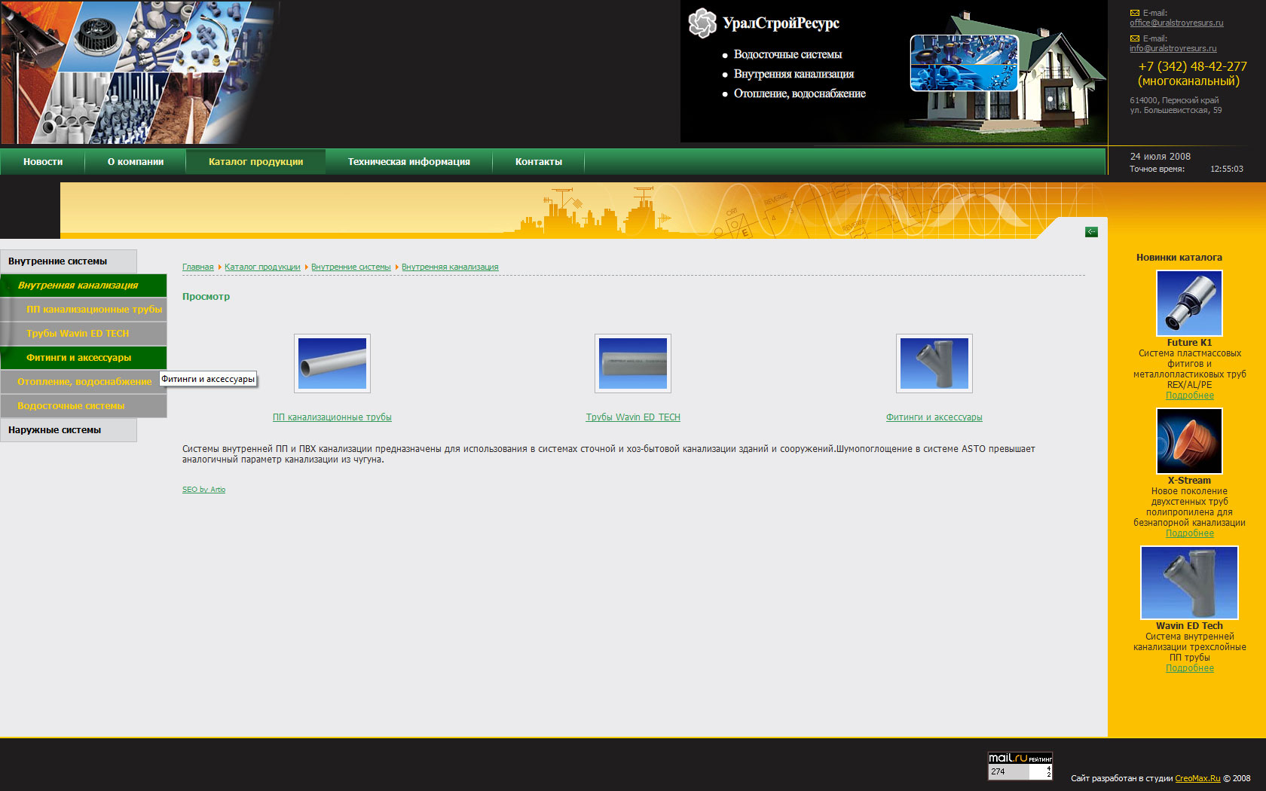The width and height of the screenshot is (1266, 791).
Task: Expand Внутренние системы sidebar section
Action: click(69, 261)
